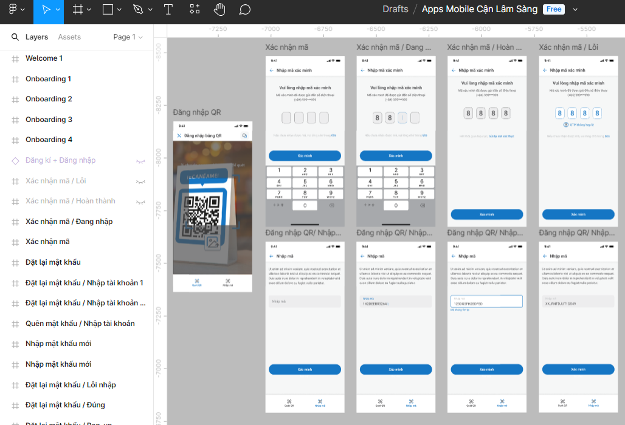Screen dimensions: 625x425
Task: Expand the Page 1 pages dropdown
Action: (128, 37)
